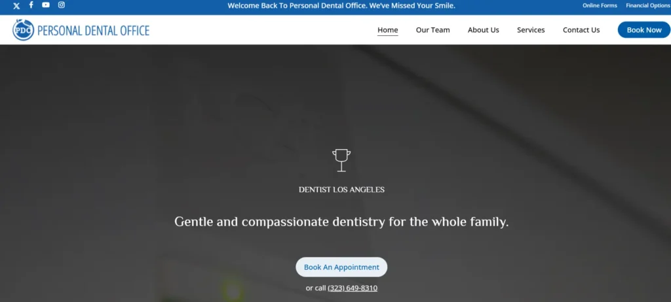
Task: Visit the Facebook page icon
Action: pos(31,5)
